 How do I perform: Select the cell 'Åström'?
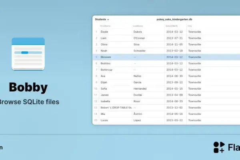click(138, 114)
